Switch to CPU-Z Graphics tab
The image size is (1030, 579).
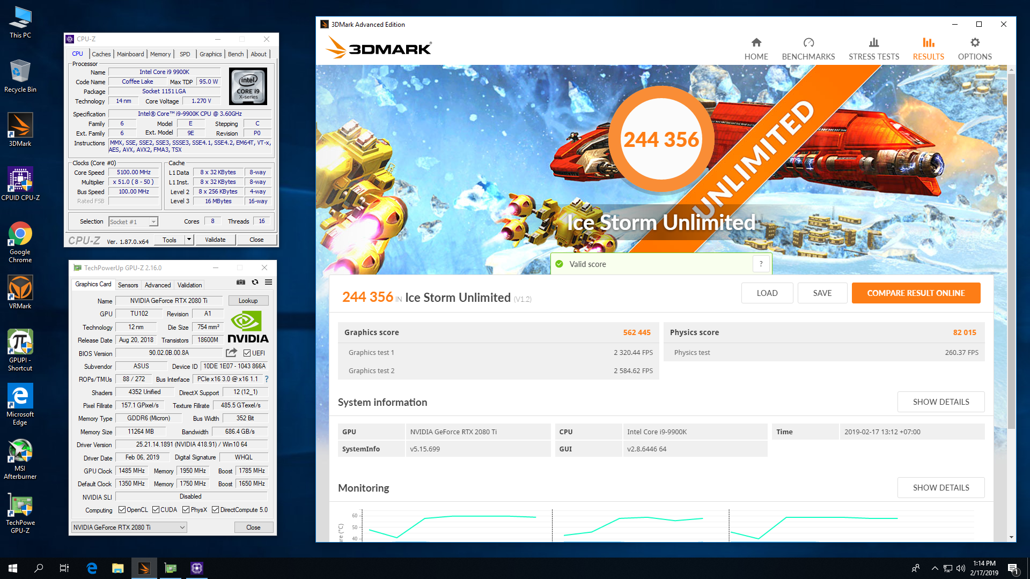[x=210, y=54]
